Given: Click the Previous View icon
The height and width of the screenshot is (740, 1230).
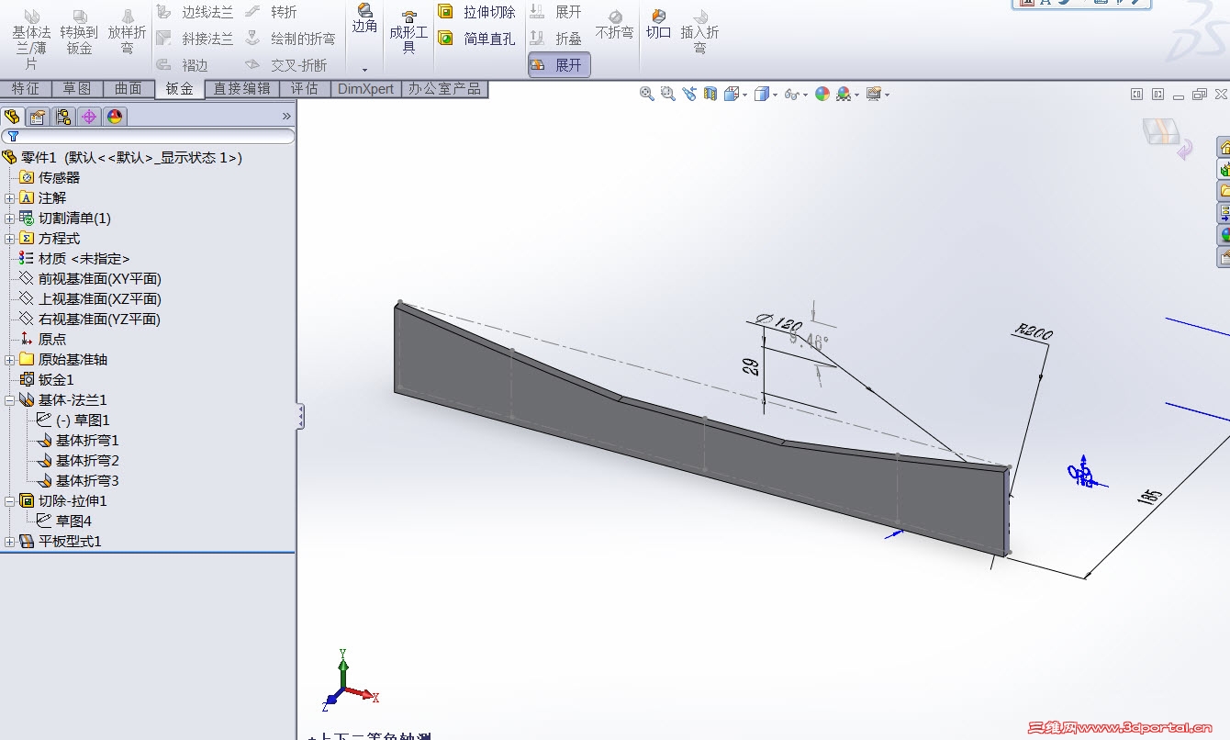Looking at the screenshot, I should 688,94.
